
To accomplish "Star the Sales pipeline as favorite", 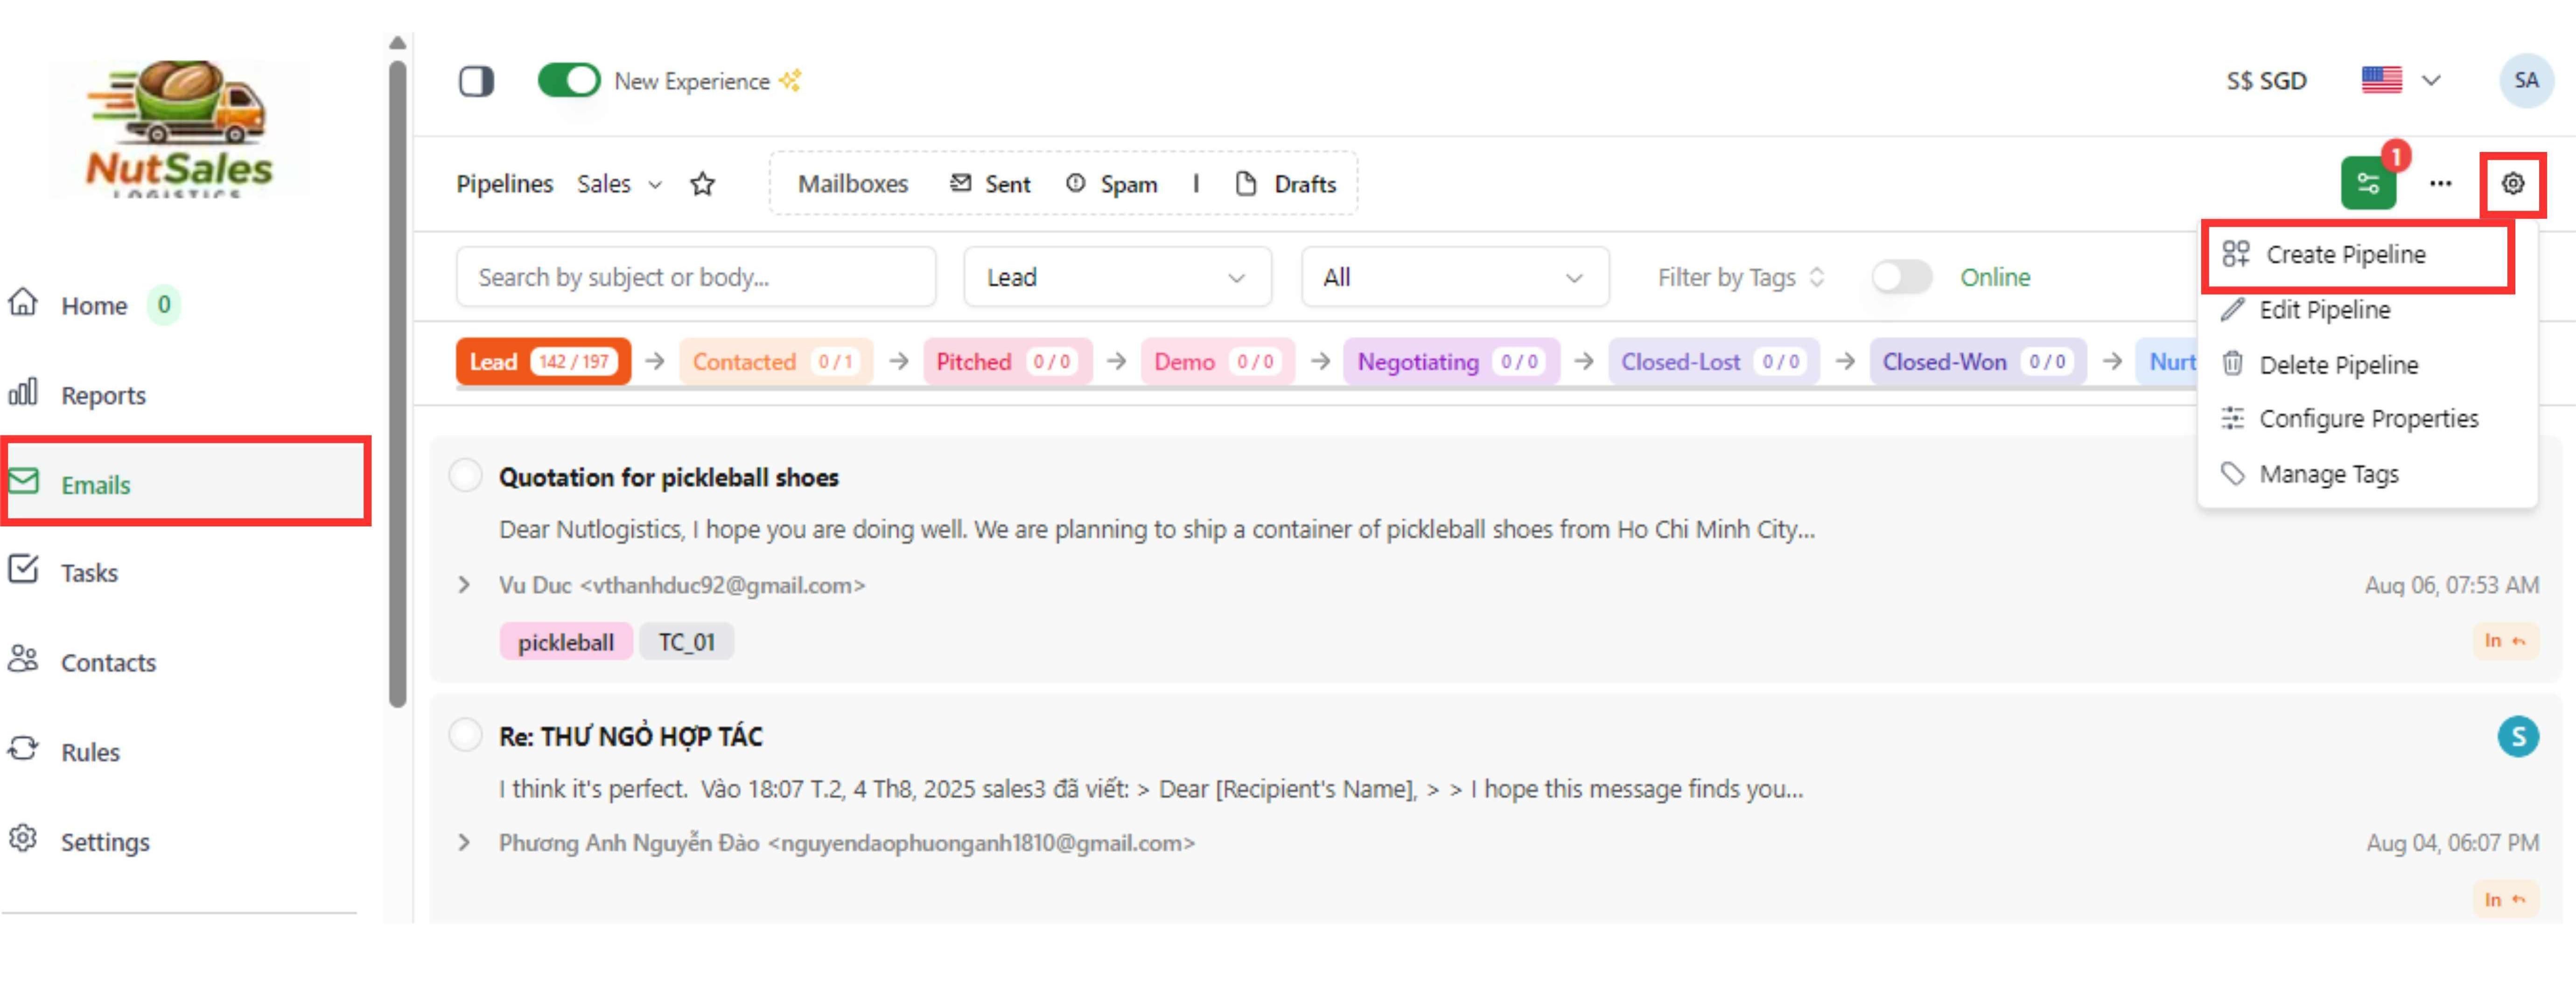I will [702, 184].
